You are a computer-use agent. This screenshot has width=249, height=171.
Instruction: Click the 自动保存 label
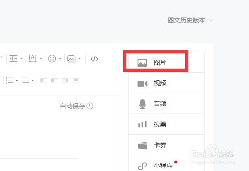72,106
